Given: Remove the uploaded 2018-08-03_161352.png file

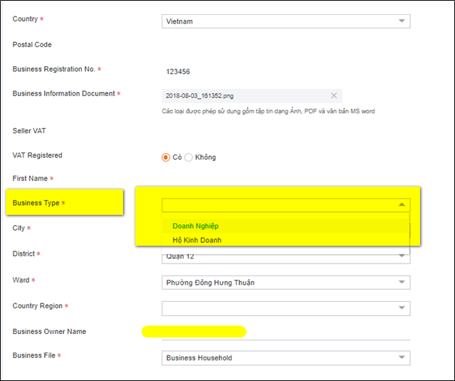Looking at the screenshot, I should tap(334, 95).
